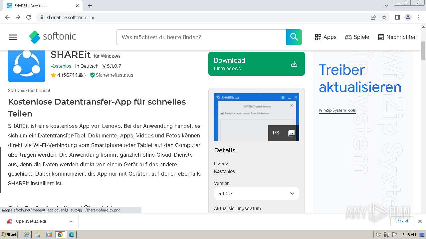The image size is (426, 239).
Task: Open the screenshot gallery icon
Action: [x=291, y=133]
